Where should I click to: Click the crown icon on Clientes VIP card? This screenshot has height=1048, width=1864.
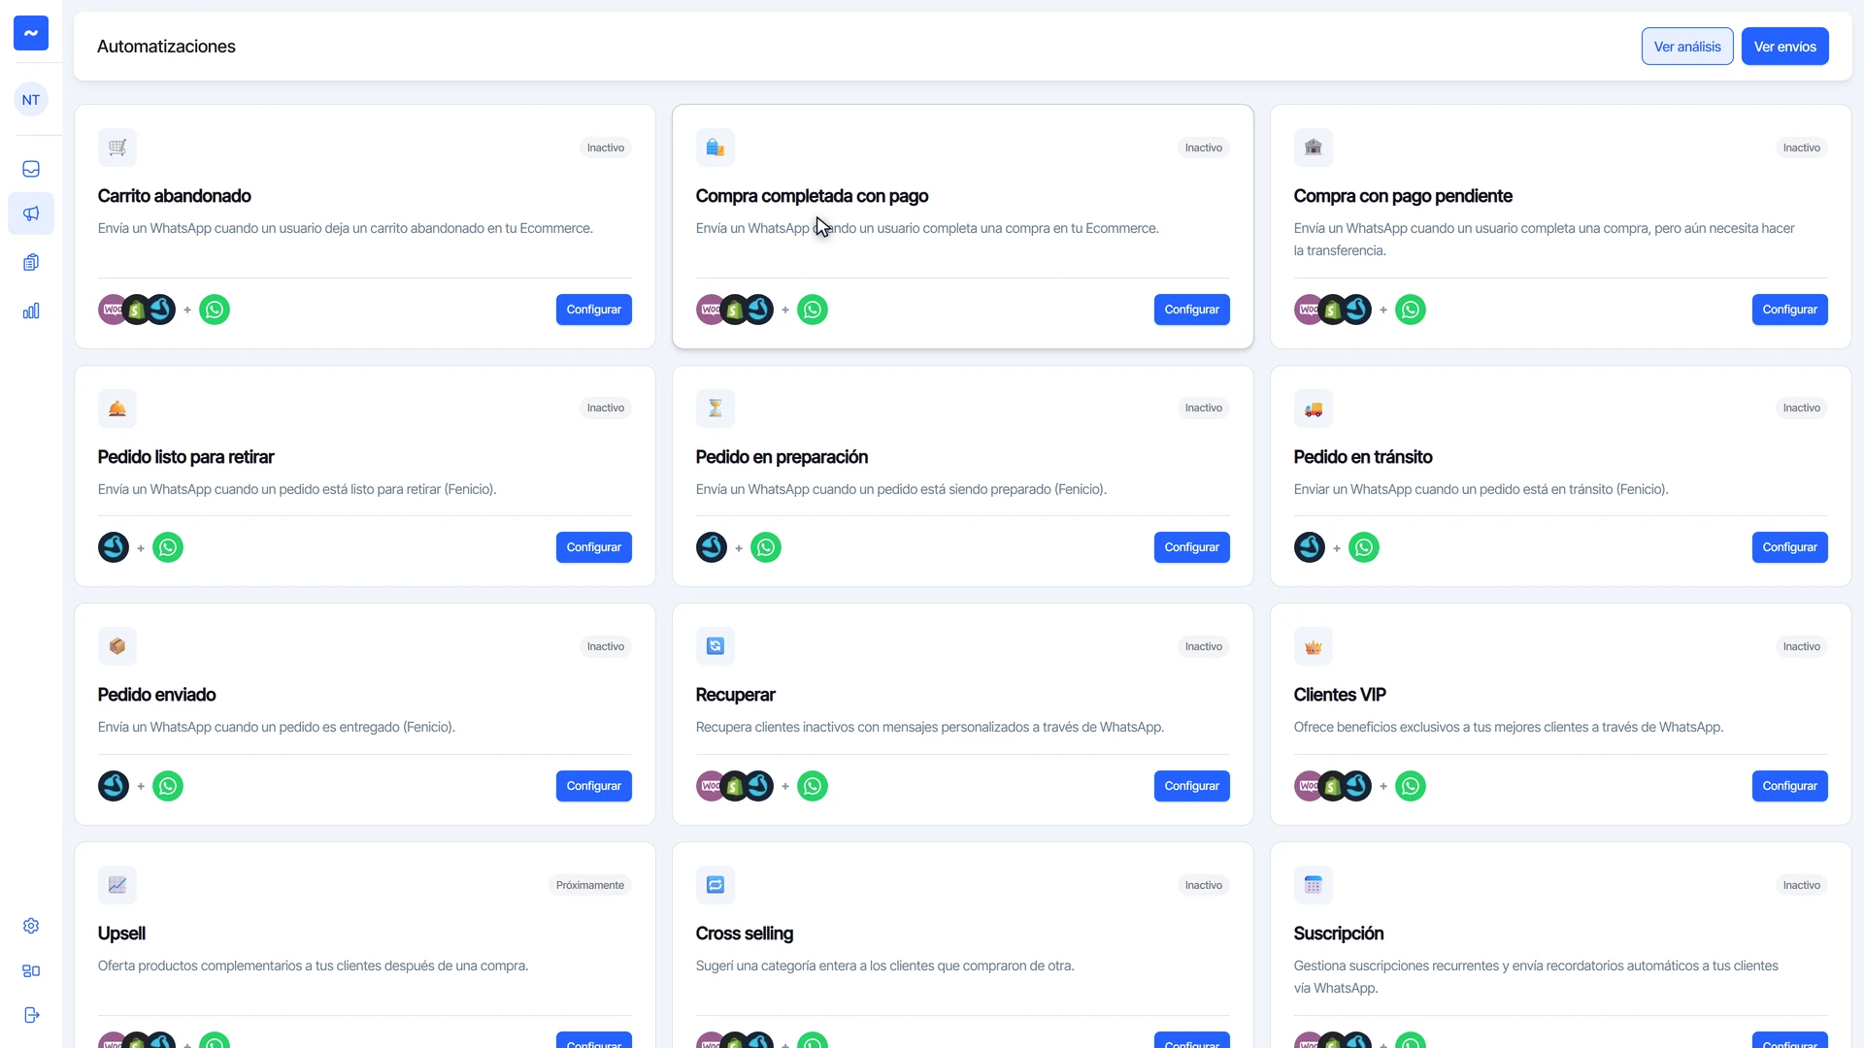[x=1314, y=646]
